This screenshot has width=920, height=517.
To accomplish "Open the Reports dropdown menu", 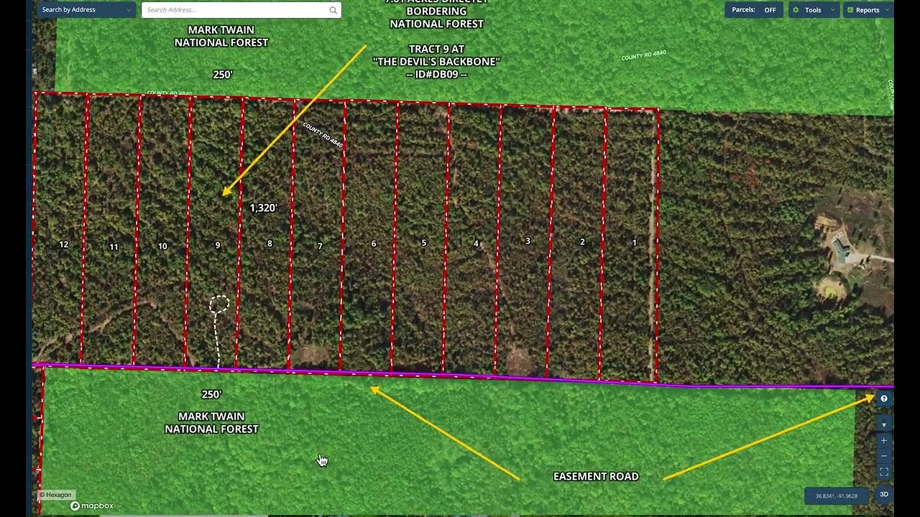I will 868,10.
